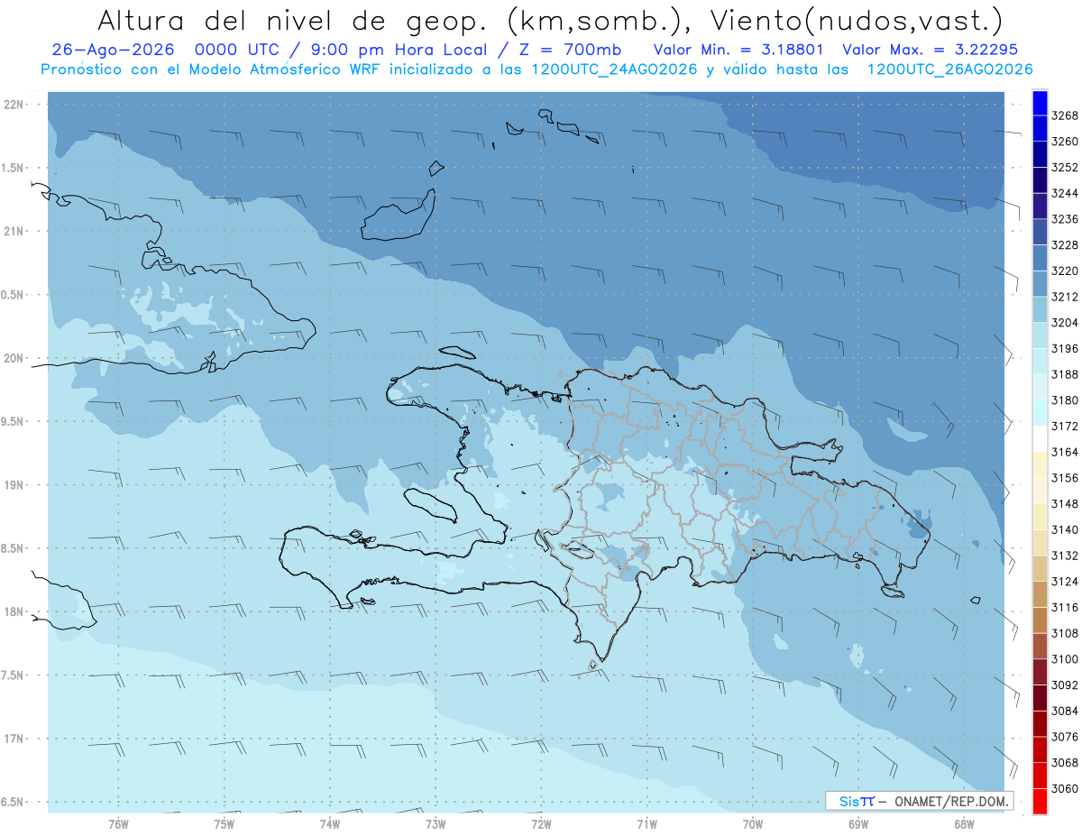Viewport: 1082px width, 836px height.
Task: Click the '70W' longitude label
Action: pyautogui.click(x=753, y=824)
